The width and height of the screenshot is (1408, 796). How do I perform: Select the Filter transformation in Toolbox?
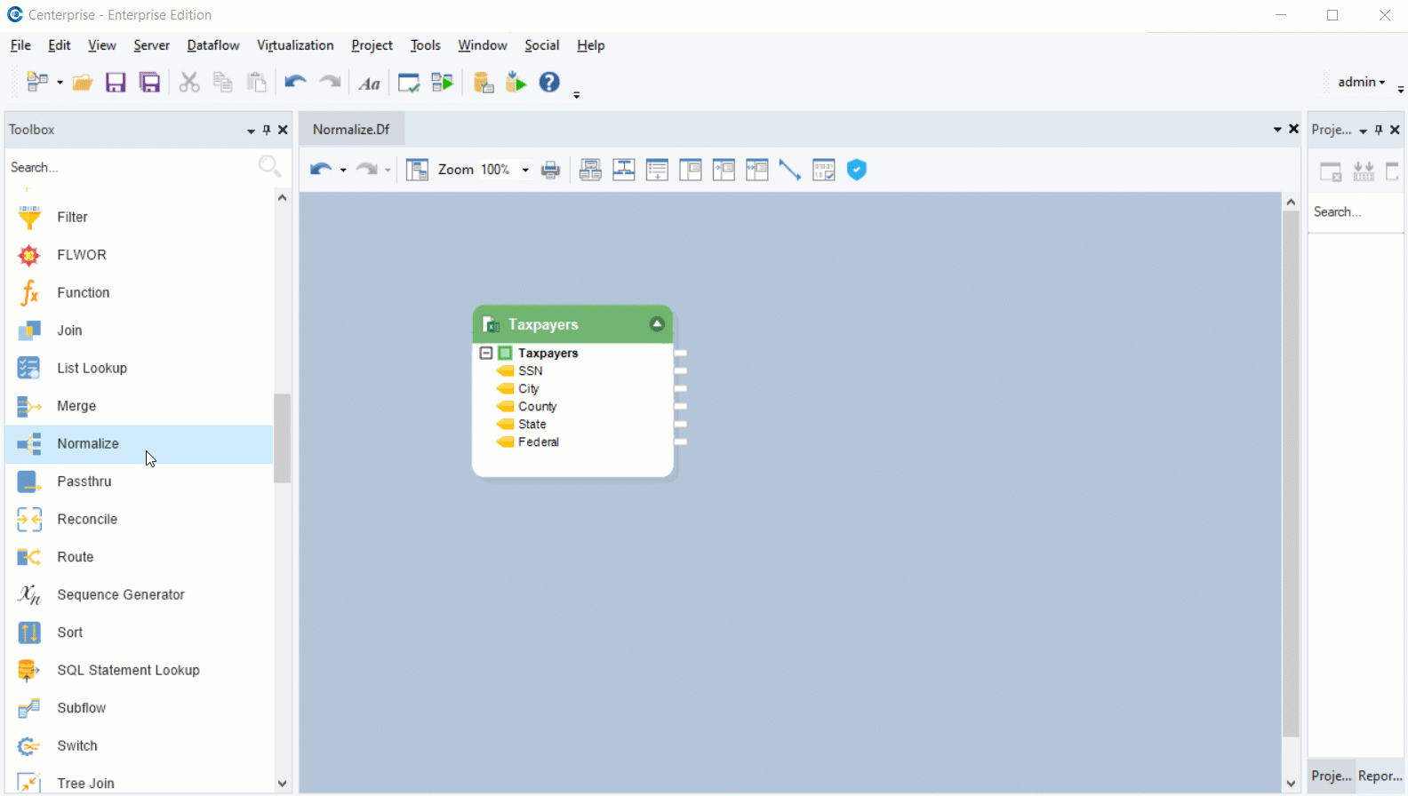pyautogui.click(x=72, y=217)
